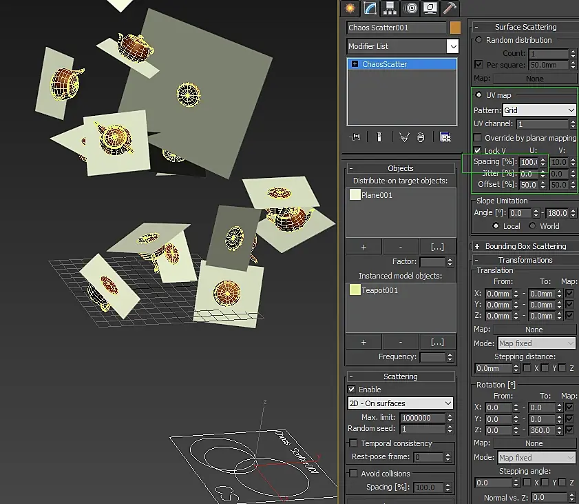
Task: Open Configure Modifier Sets icon
Action: [445, 137]
